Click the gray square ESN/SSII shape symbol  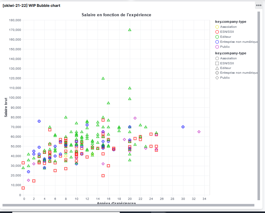(217, 63)
